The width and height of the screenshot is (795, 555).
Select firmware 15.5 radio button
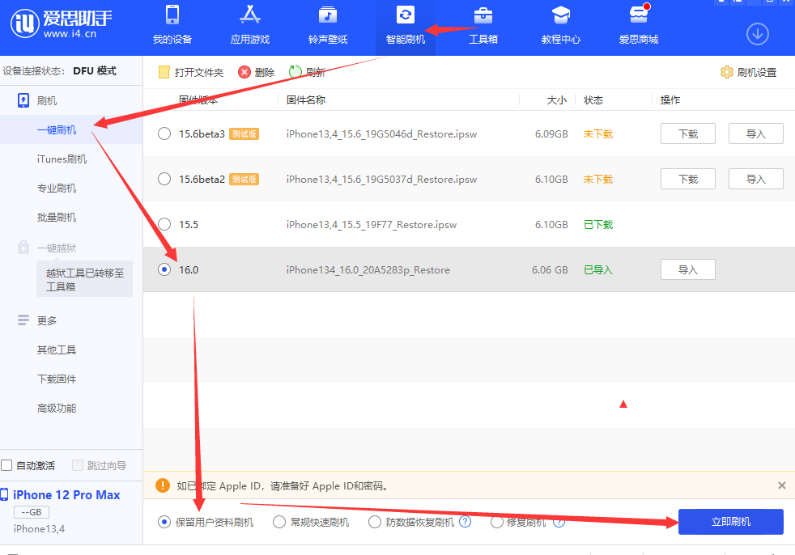[164, 224]
